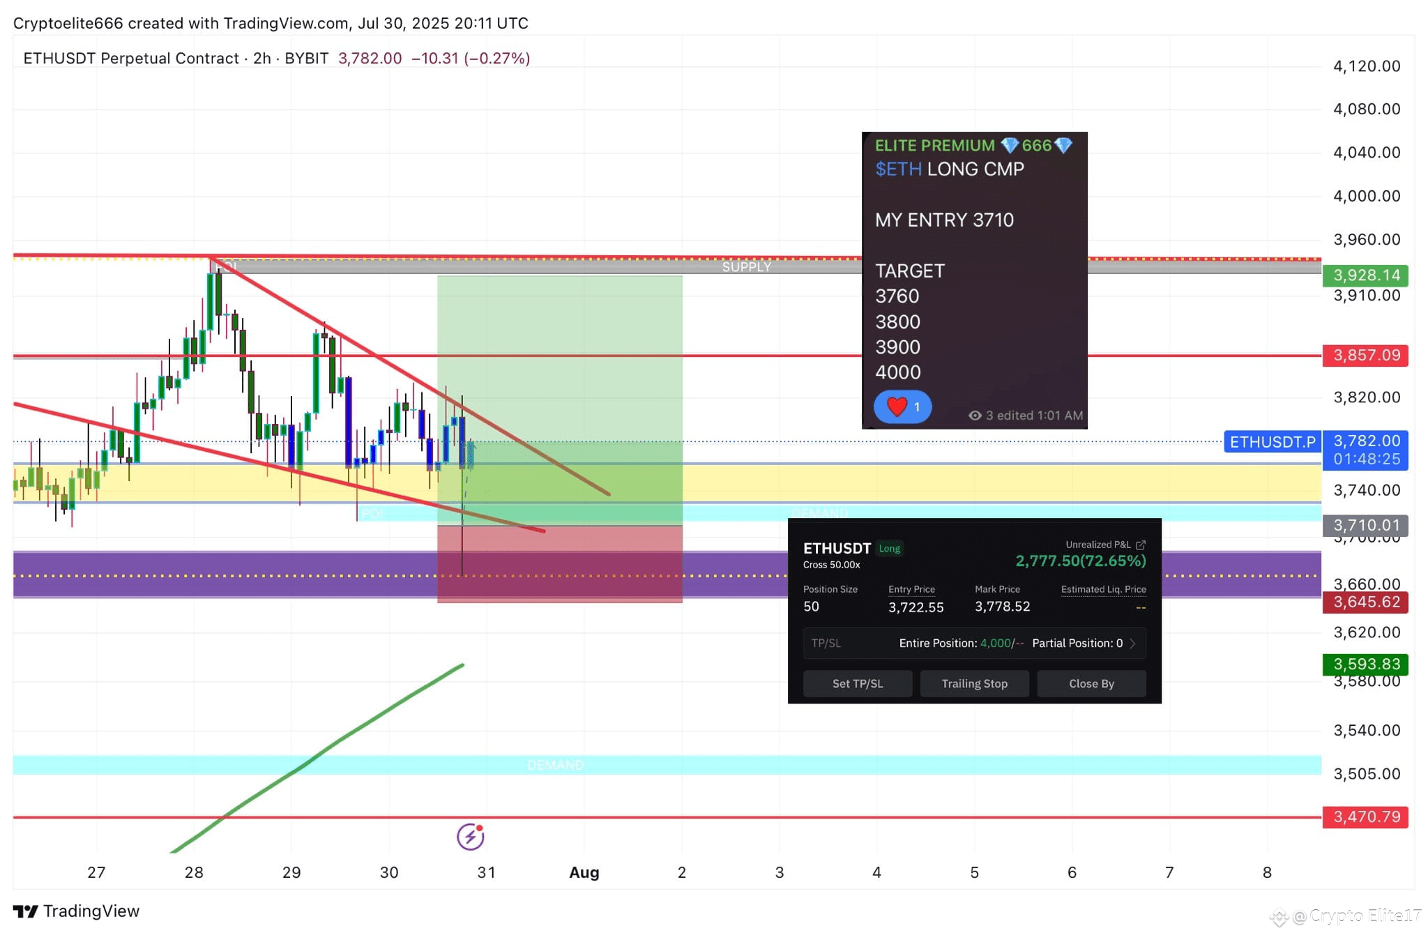Viewport: 1428px width, 935px height.
Task: Click the $ETH ticker link in message
Action: point(898,169)
